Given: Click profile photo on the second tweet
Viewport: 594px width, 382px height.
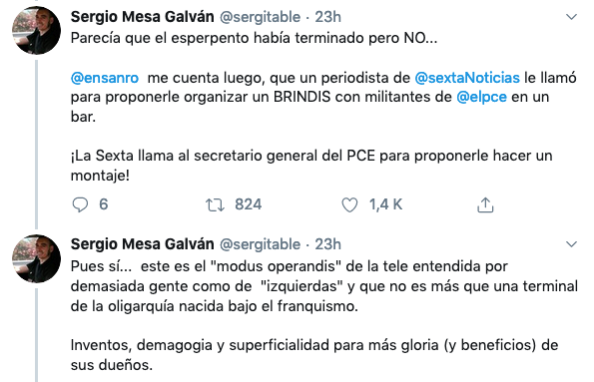Looking at the screenshot, I should coord(36,259).
